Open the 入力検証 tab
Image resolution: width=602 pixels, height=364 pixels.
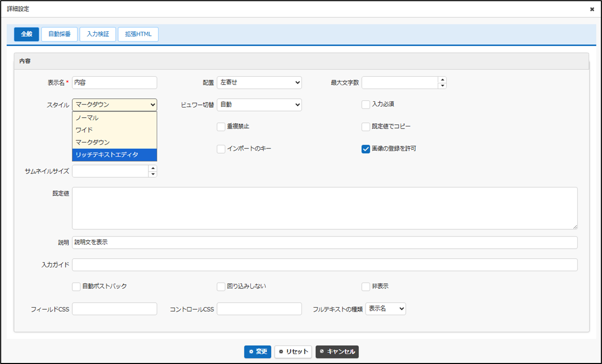pos(98,34)
